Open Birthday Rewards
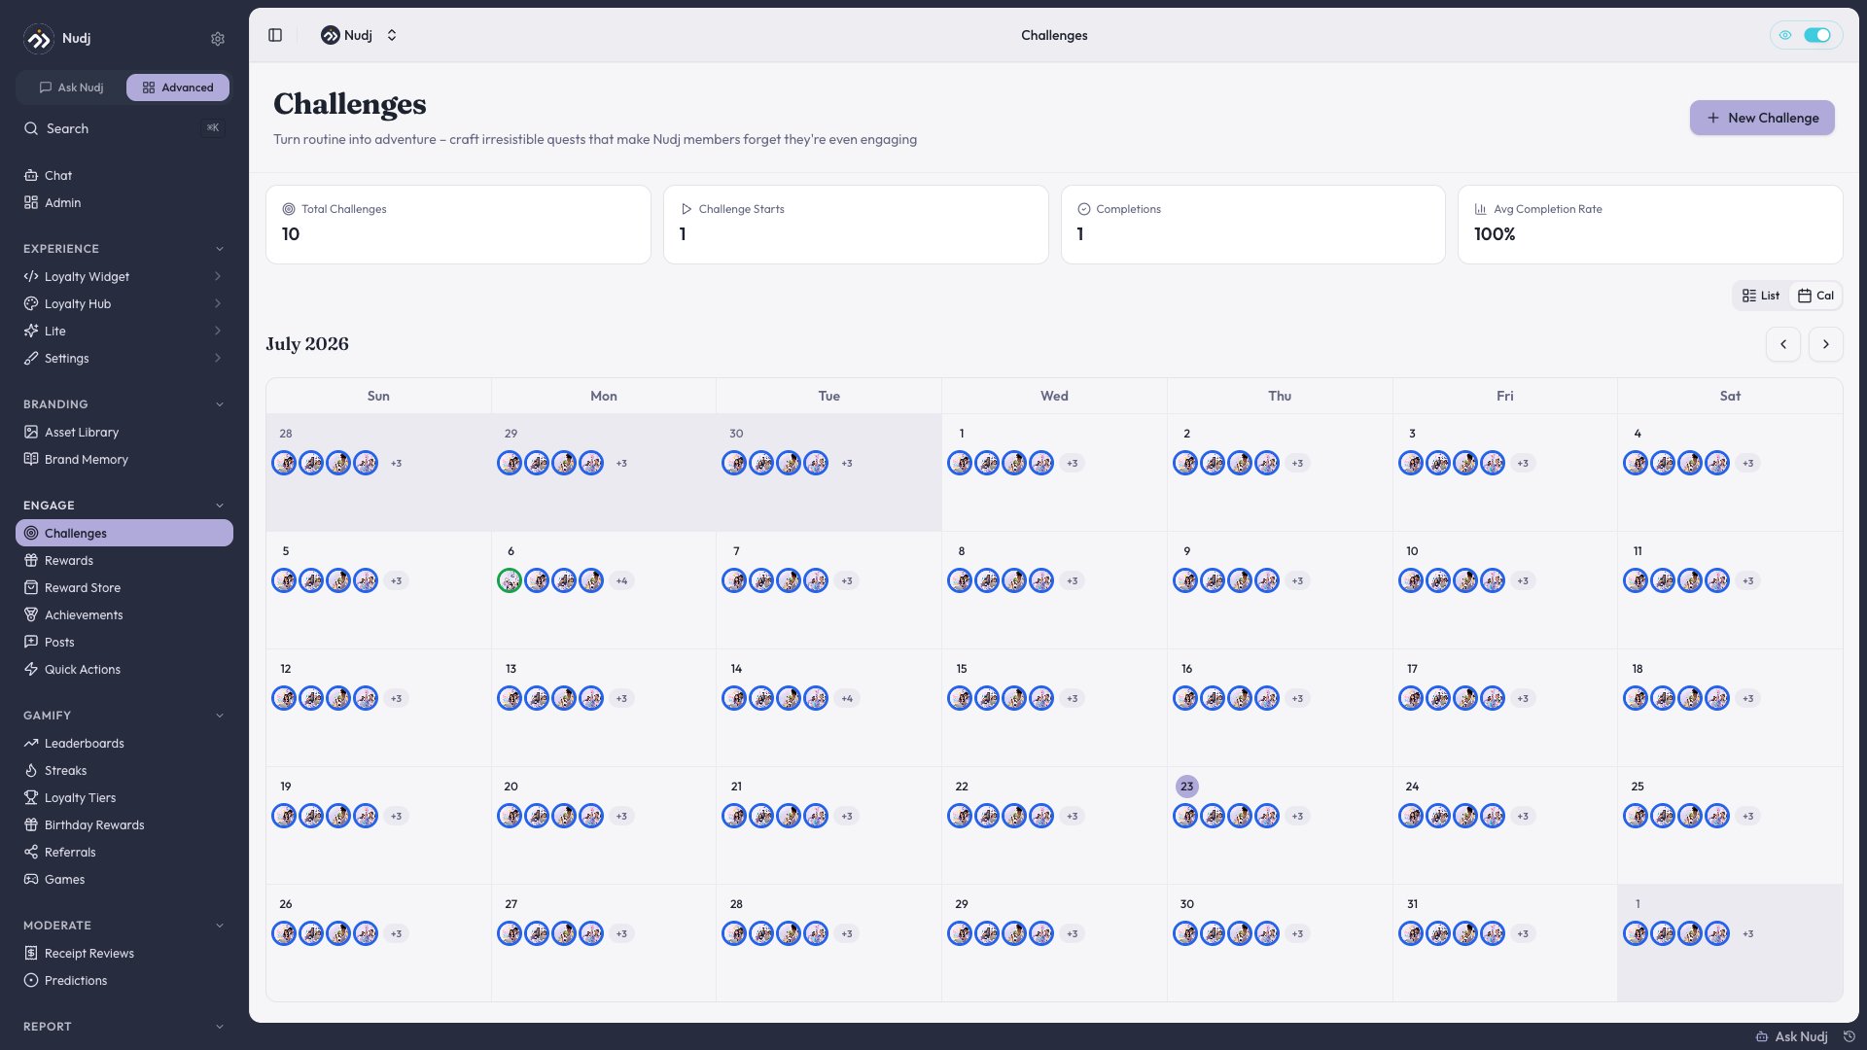Viewport: 1867px width, 1050px height. (x=124, y=825)
